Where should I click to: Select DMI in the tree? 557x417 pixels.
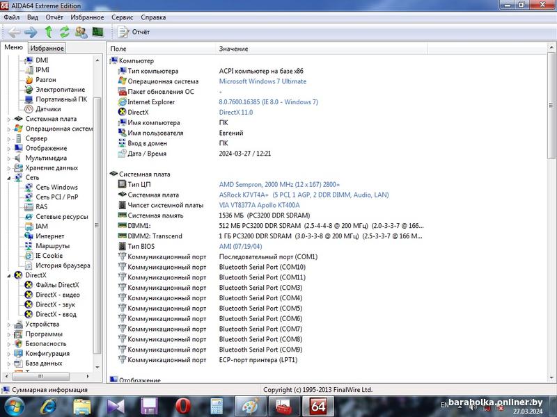[x=42, y=60]
